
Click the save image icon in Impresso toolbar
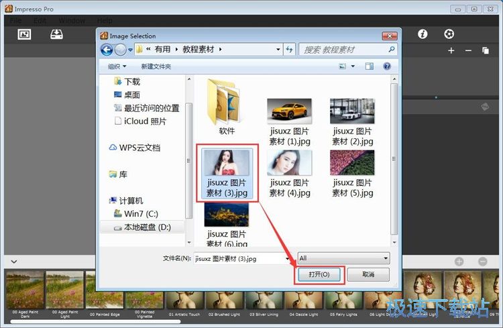coord(56,34)
